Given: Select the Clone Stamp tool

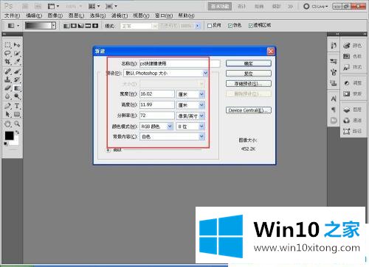Looking at the screenshot, I should point(7,79).
